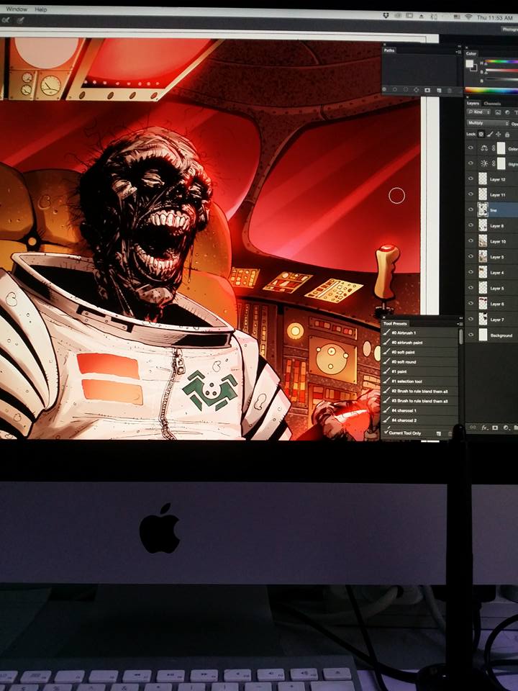518x691 pixels.
Task: Filter for pixel layers icon
Action: pyautogui.click(x=498, y=112)
